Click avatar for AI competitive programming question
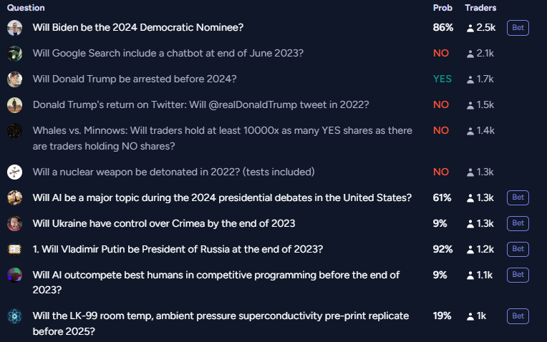This screenshot has height=342, width=547. [14, 275]
